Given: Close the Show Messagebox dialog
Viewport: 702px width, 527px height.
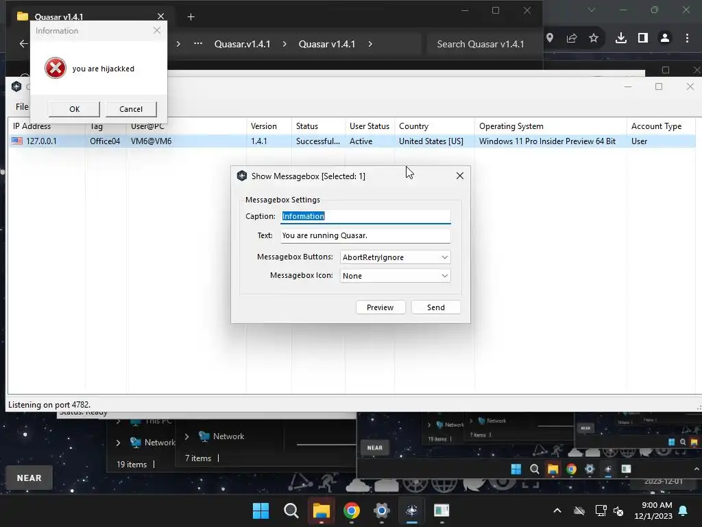Looking at the screenshot, I should tap(460, 176).
